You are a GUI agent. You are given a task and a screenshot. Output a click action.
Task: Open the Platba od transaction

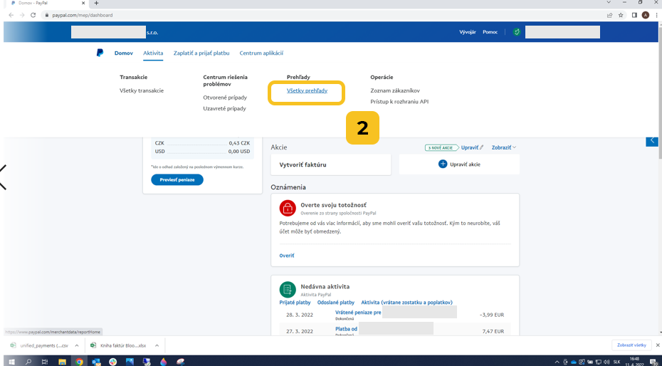point(346,329)
